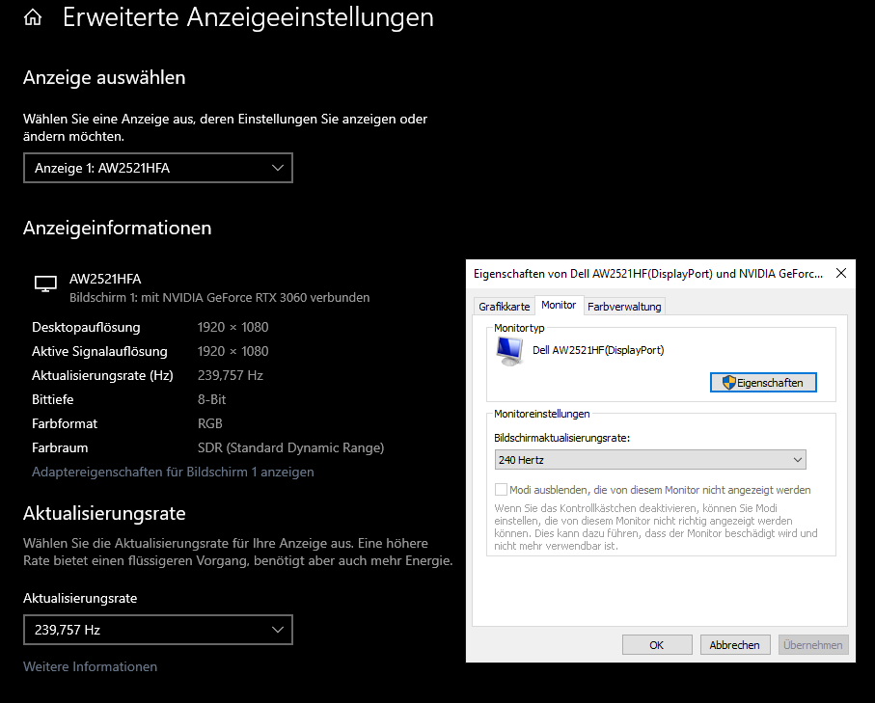Image resolution: width=875 pixels, height=703 pixels.
Task: Close the Eigenschaften dialog with the X
Action: click(840, 273)
